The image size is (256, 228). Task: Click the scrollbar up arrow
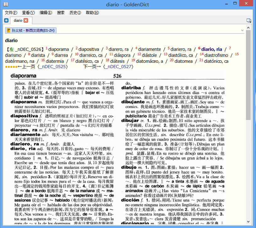tap(248, 28)
